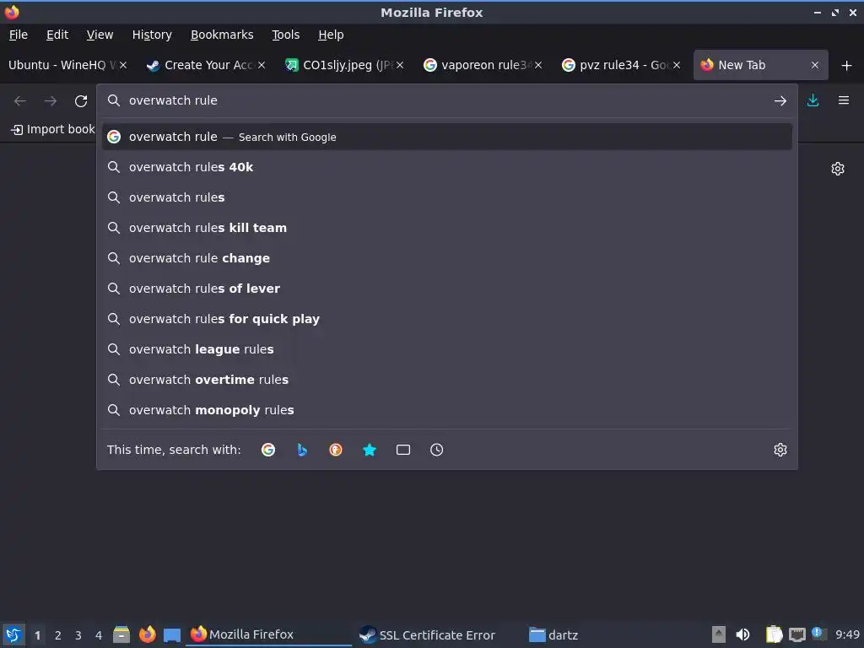Search bookmarks with the star icon
The image size is (864, 648).
click(x=370, y=450)
